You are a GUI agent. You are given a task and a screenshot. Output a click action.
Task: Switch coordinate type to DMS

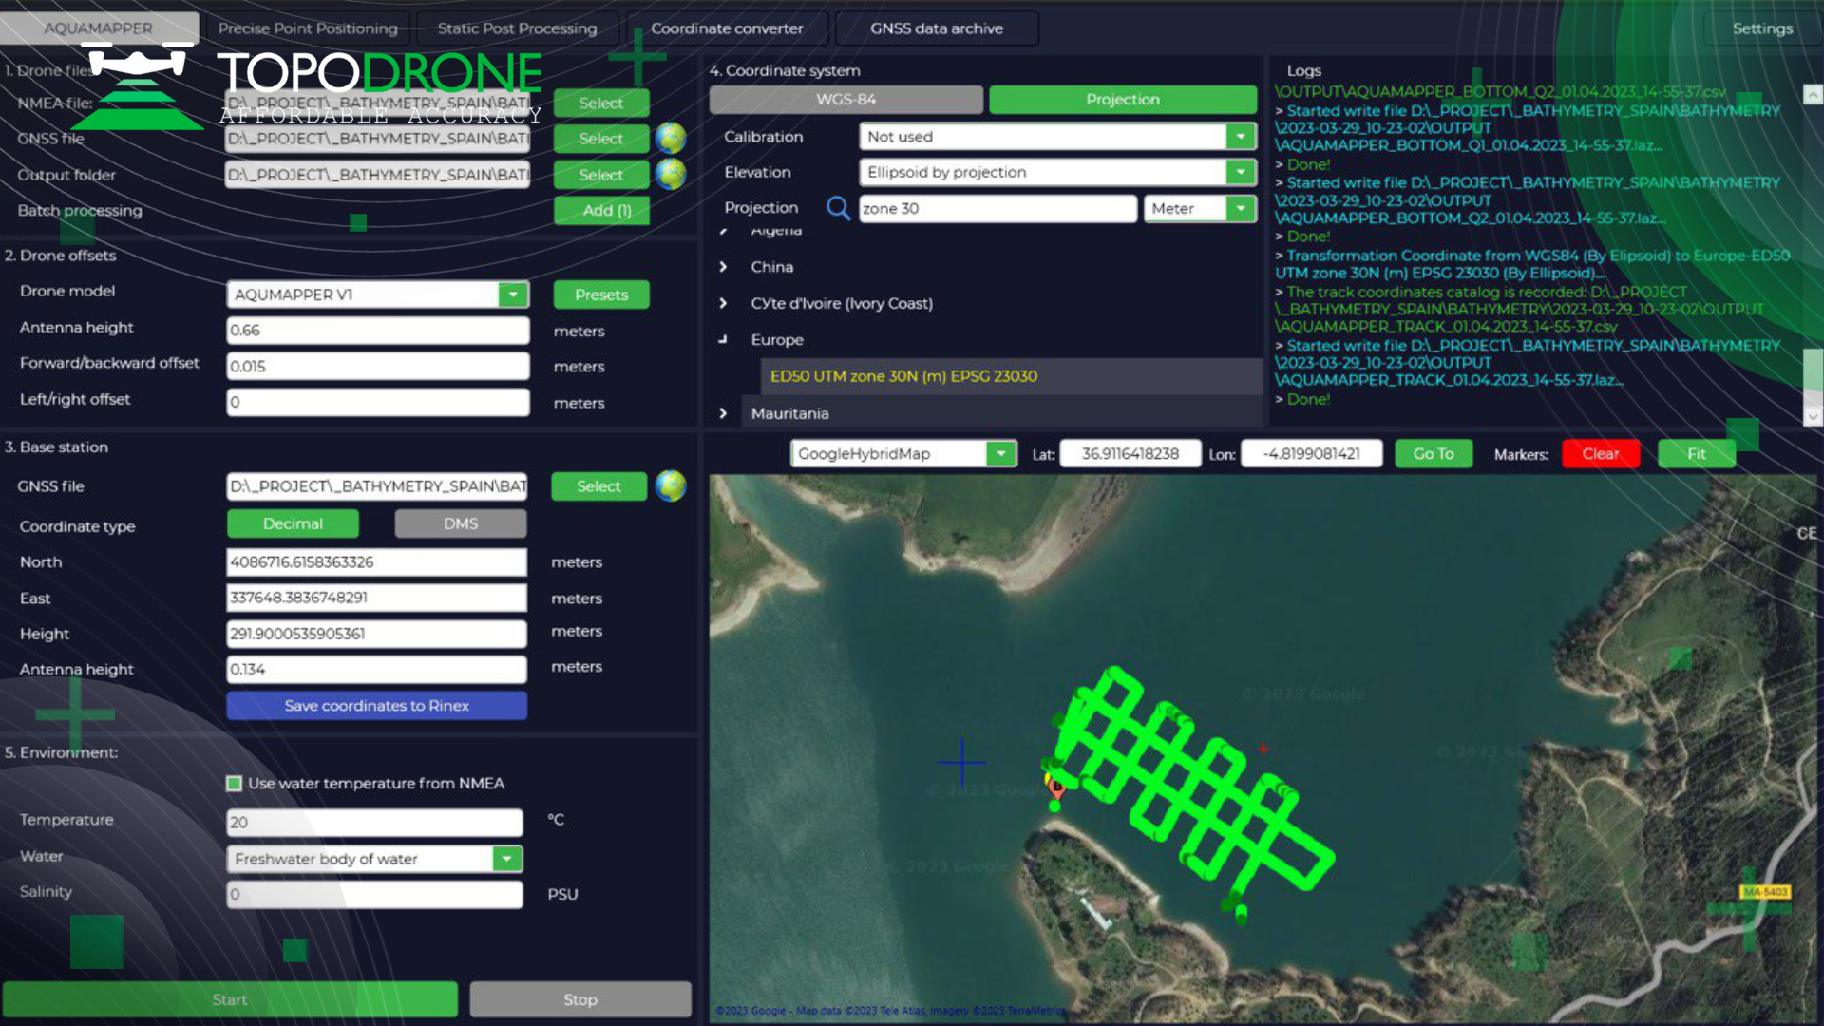coord(461,523)
